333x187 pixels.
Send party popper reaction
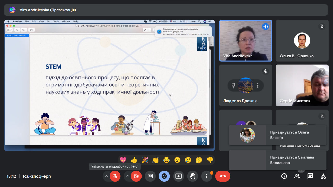pyautogui.click(x=145, y=160)
